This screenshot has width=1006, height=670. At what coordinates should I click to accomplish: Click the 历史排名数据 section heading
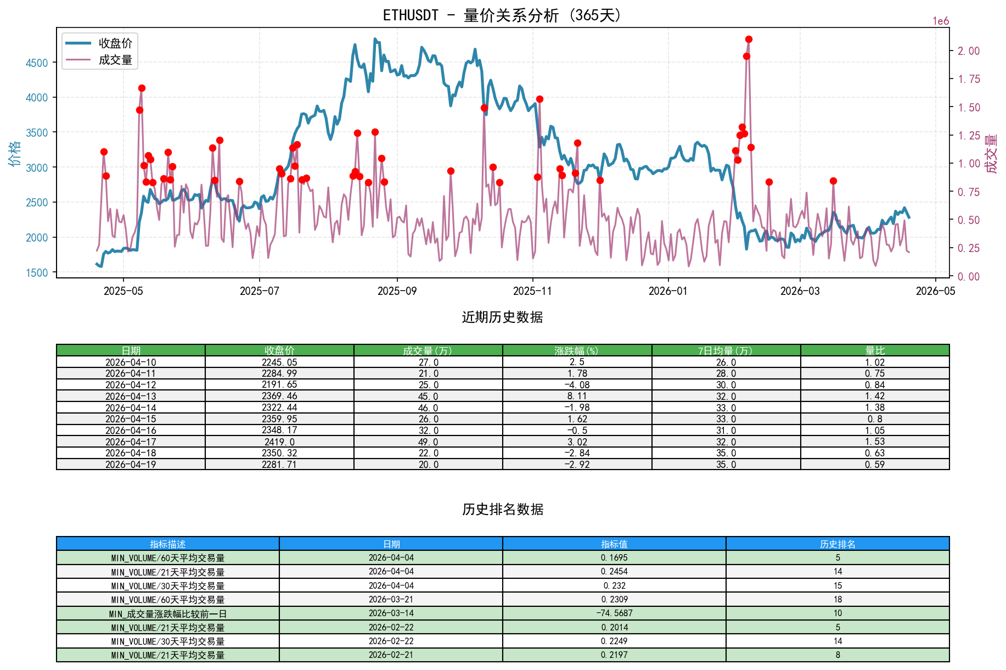pyautogui.click(x=502, y=510)
